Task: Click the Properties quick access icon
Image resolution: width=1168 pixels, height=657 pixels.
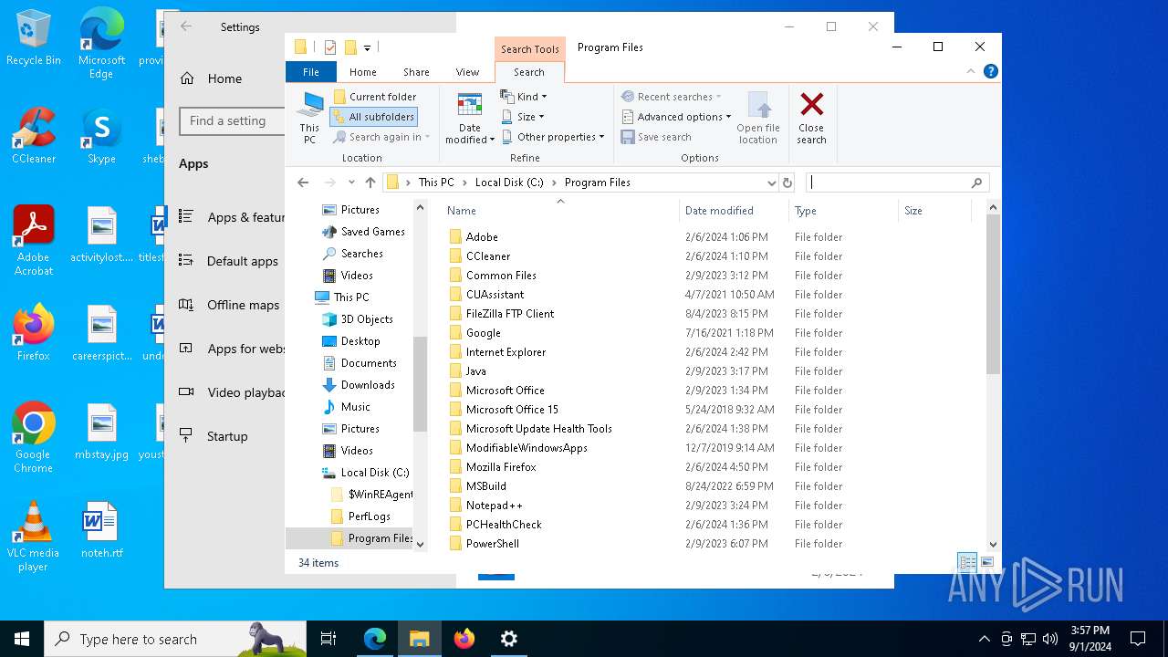Action: [330, 47]
